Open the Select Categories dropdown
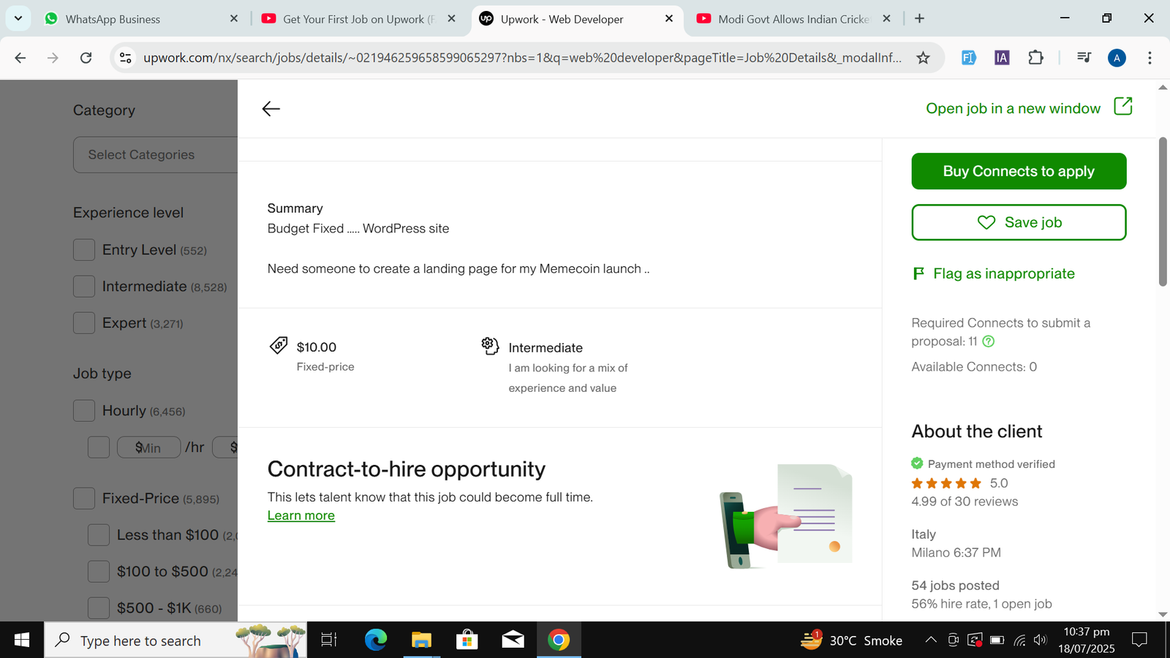Image resolution: width=1170 pixels, height=658 pixels. (x=156, y=155)
